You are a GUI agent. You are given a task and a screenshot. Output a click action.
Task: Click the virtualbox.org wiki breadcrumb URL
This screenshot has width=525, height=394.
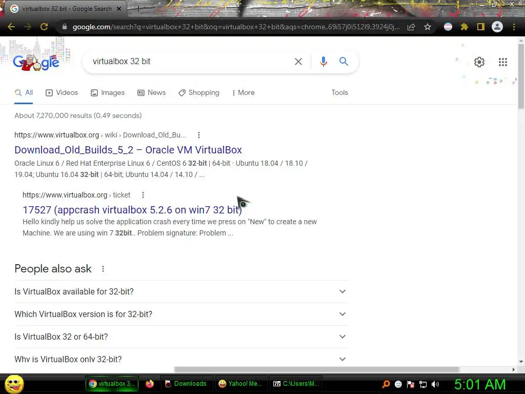[x=100, y=135]
